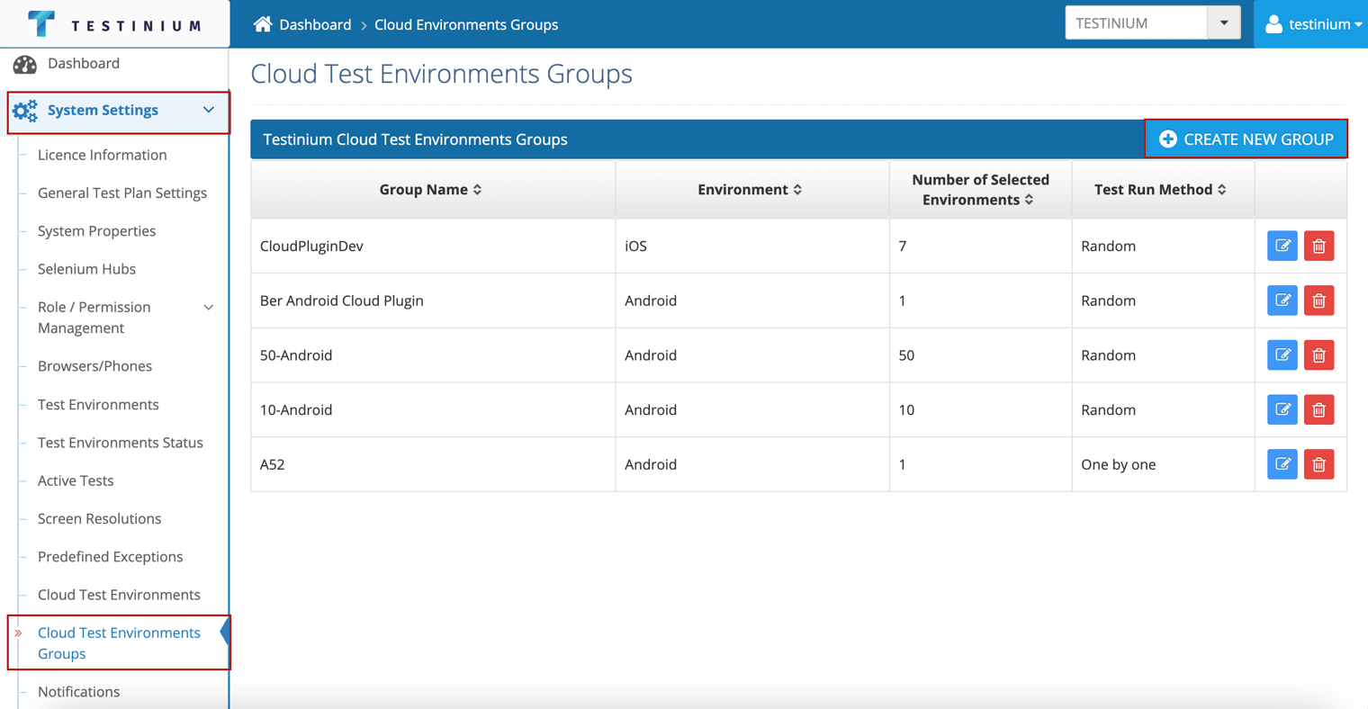Sort by Environment column
This screenshot has width=1368, height=709.
750,190
